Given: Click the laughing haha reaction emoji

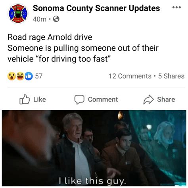Looking at the screenshot, I should pyautogui.click(x=20, y=76).
